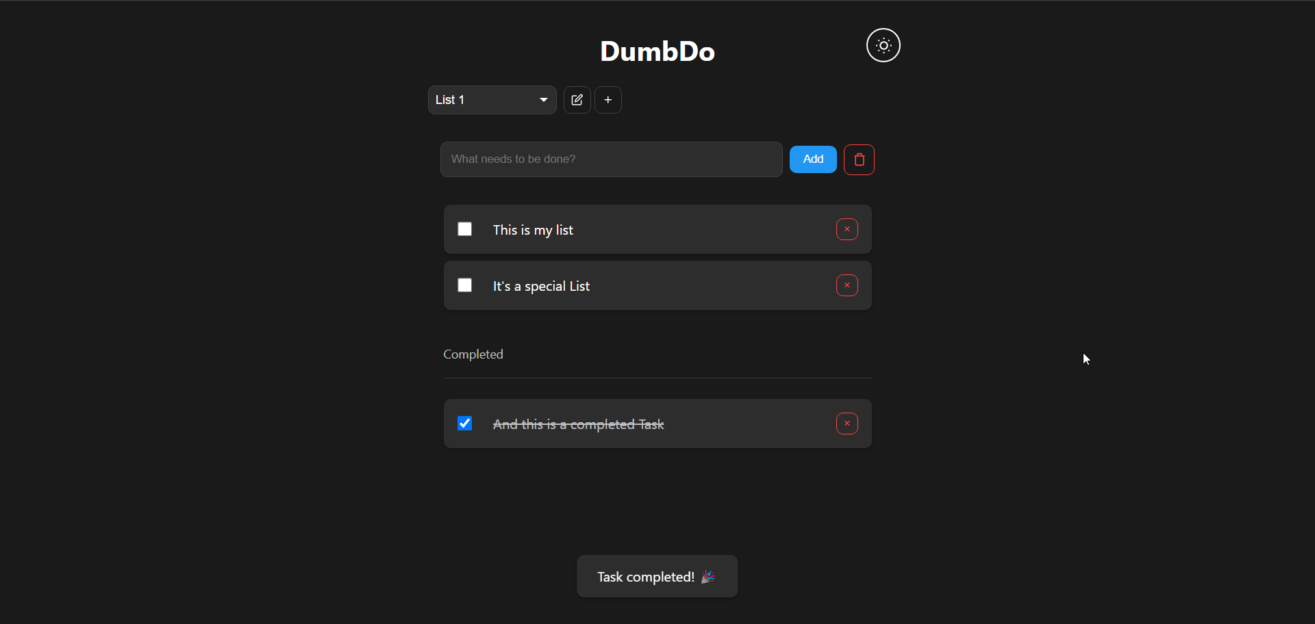Mark 'It's a special List' as completed

[464, 285]
